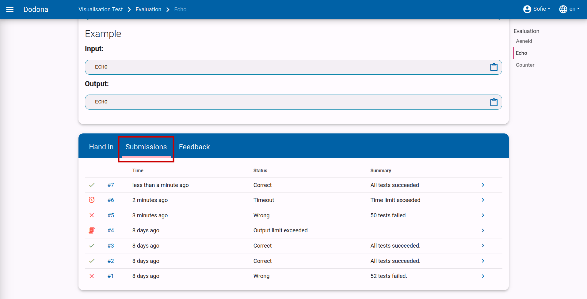
Task: Switch to the Hand in tab
Action: coord(101,147)
